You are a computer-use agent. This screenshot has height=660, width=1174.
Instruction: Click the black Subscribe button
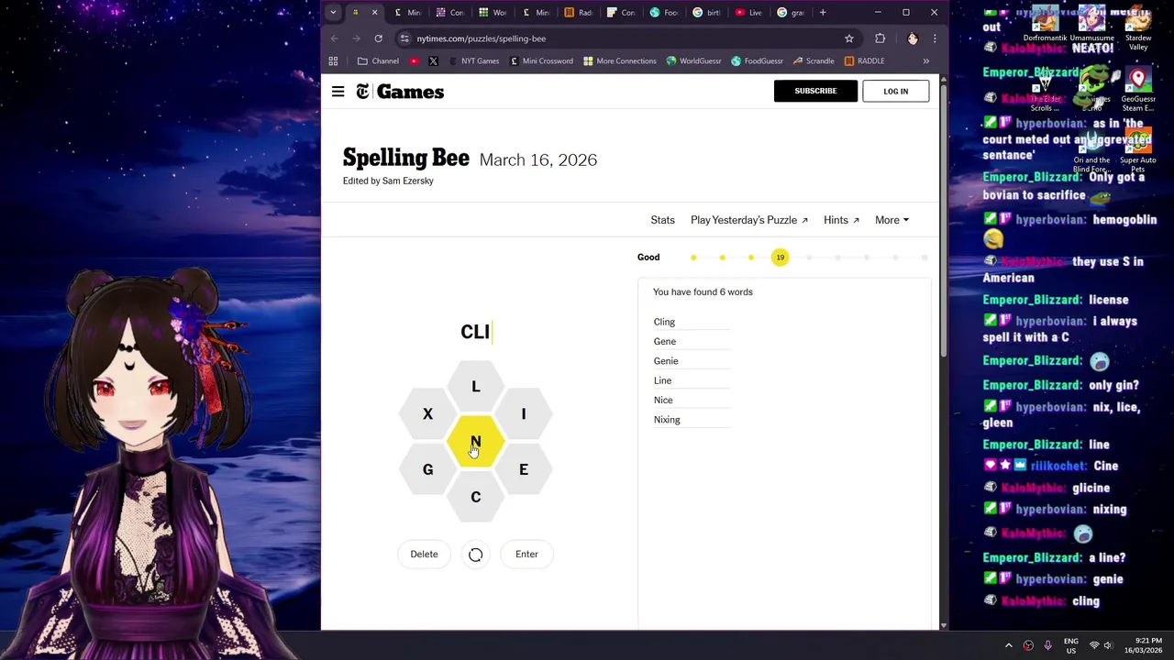815,91
